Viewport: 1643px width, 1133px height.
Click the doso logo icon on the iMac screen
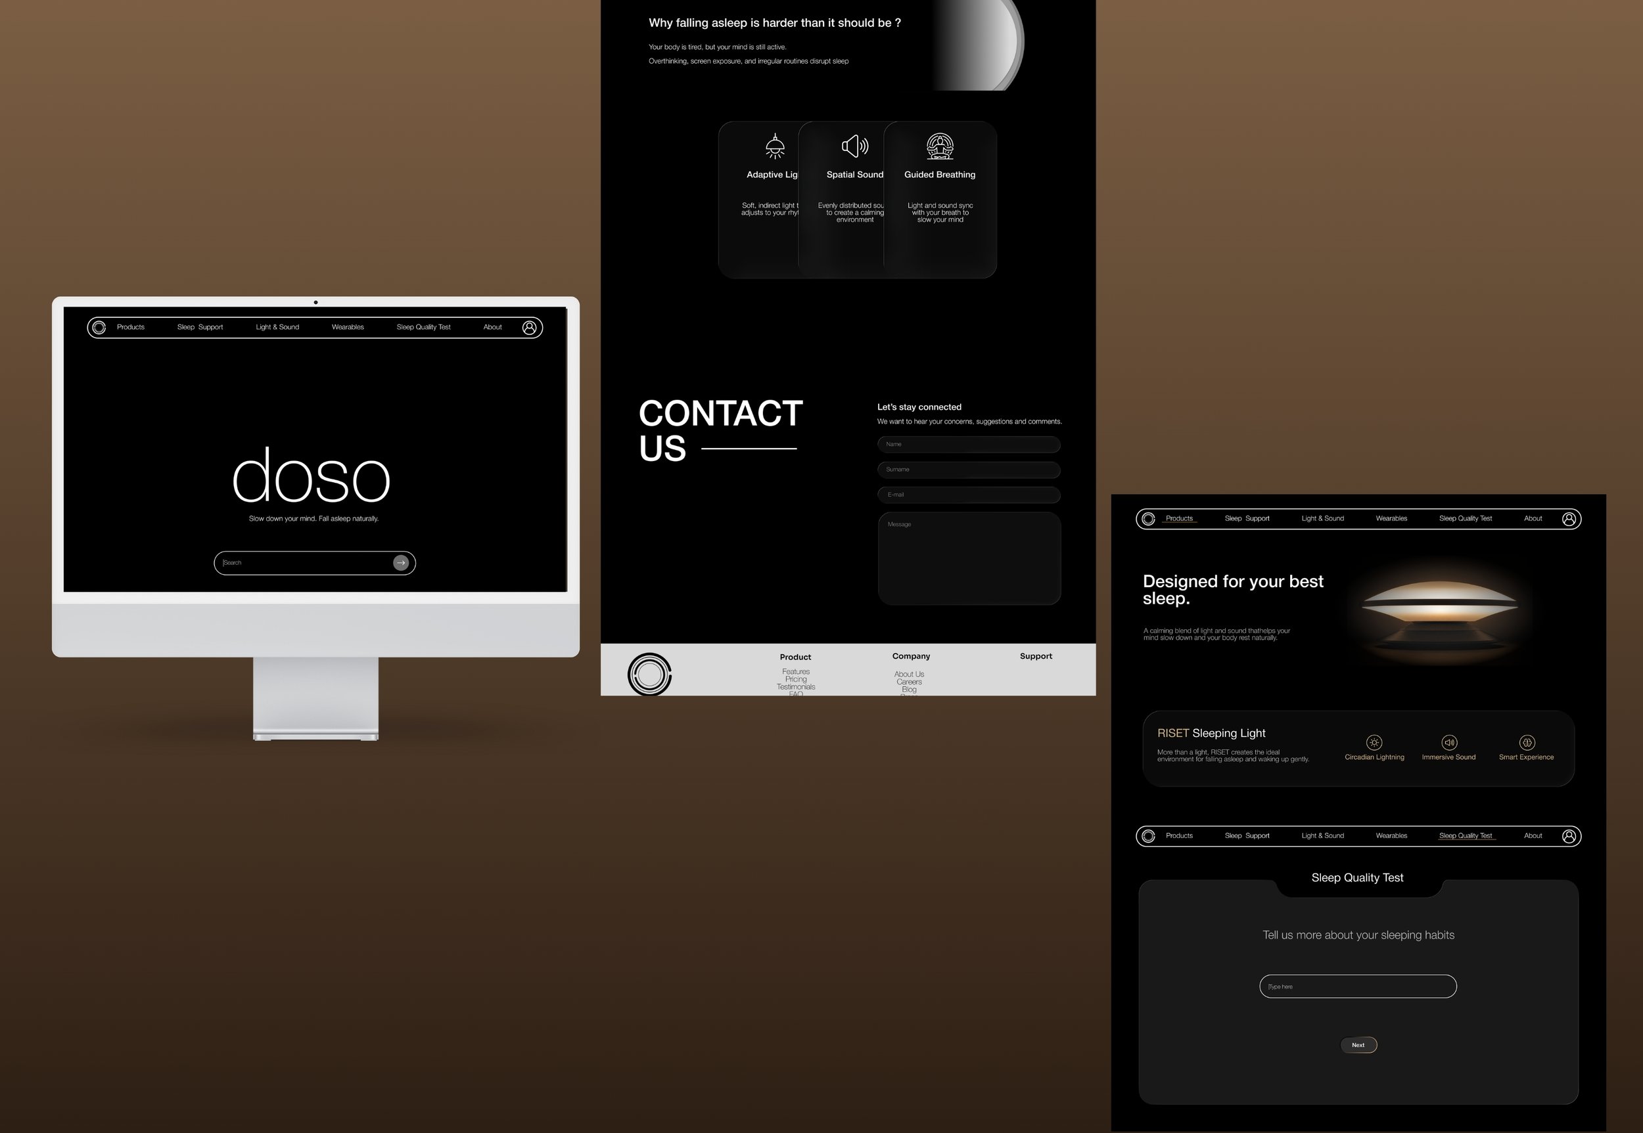[x=99, y=327]
